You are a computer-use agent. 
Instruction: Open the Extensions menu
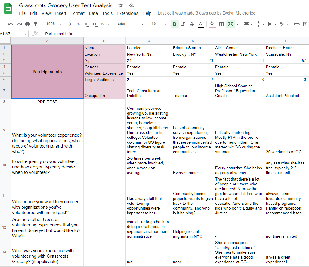click(128, 13)
